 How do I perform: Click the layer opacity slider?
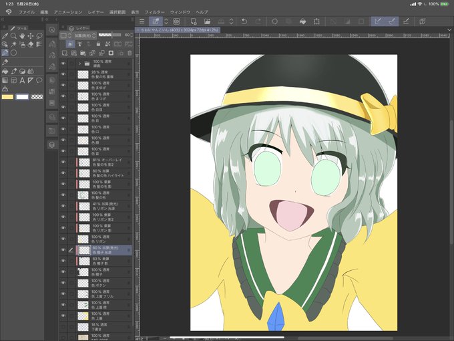coord(109,35)
